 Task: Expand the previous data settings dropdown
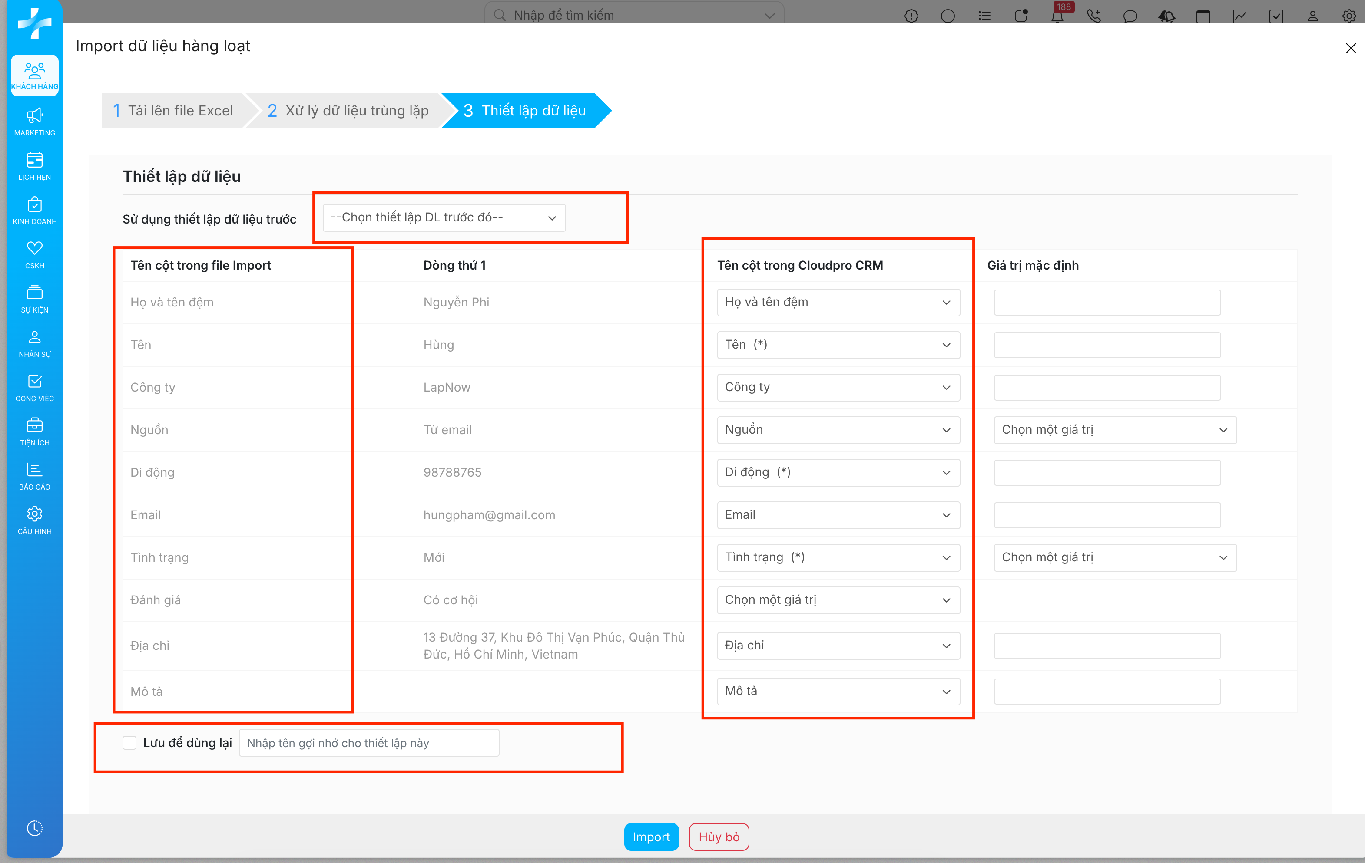[444, 217]
